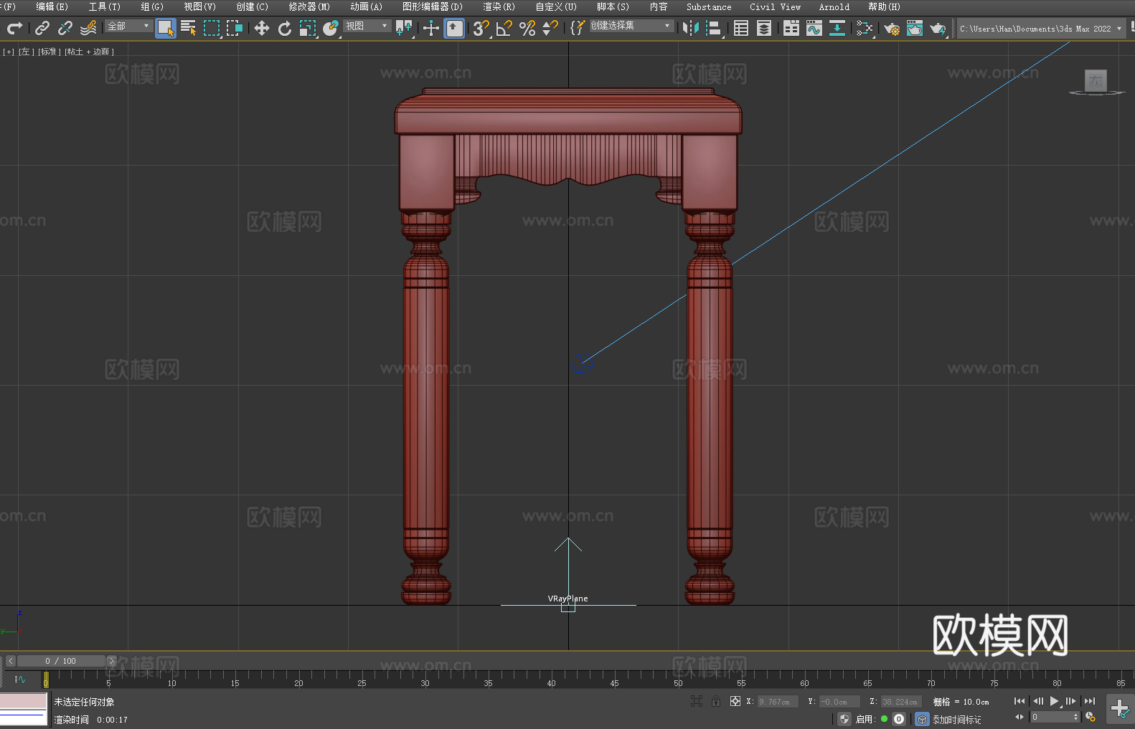Toggle 3D Snaps

point(481,28)
